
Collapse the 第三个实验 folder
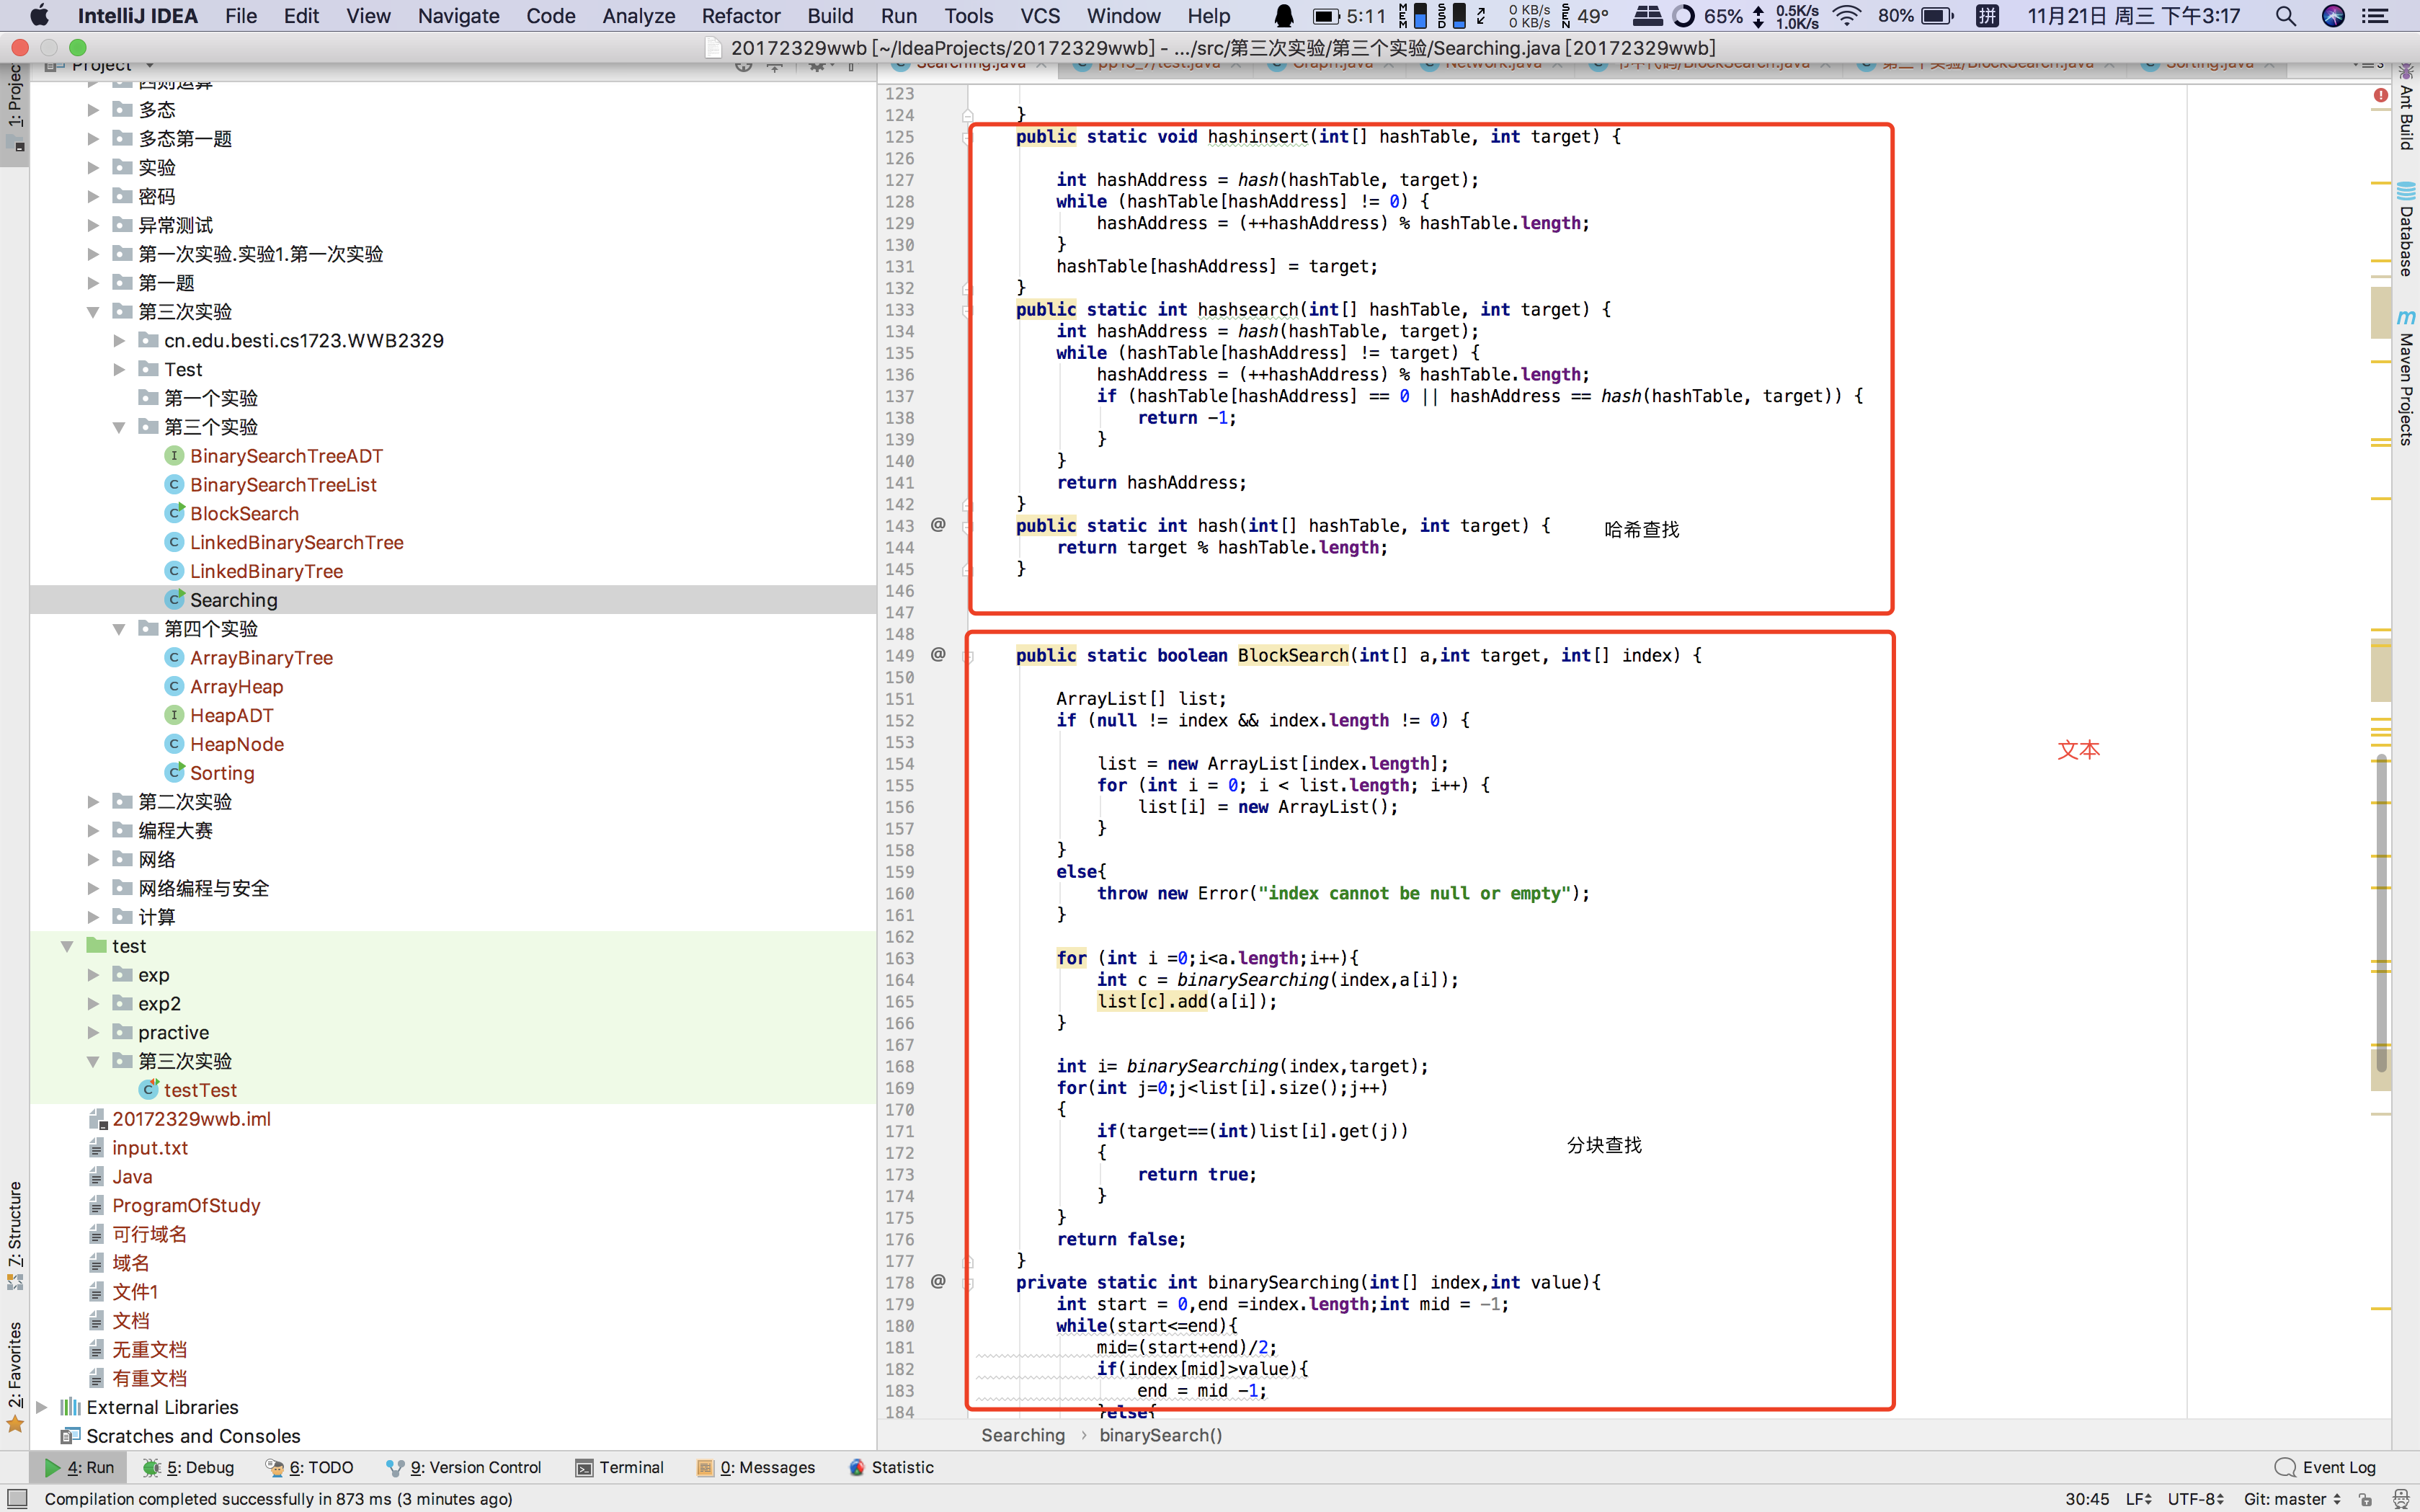pyautogui.click(x=119, y=427)
